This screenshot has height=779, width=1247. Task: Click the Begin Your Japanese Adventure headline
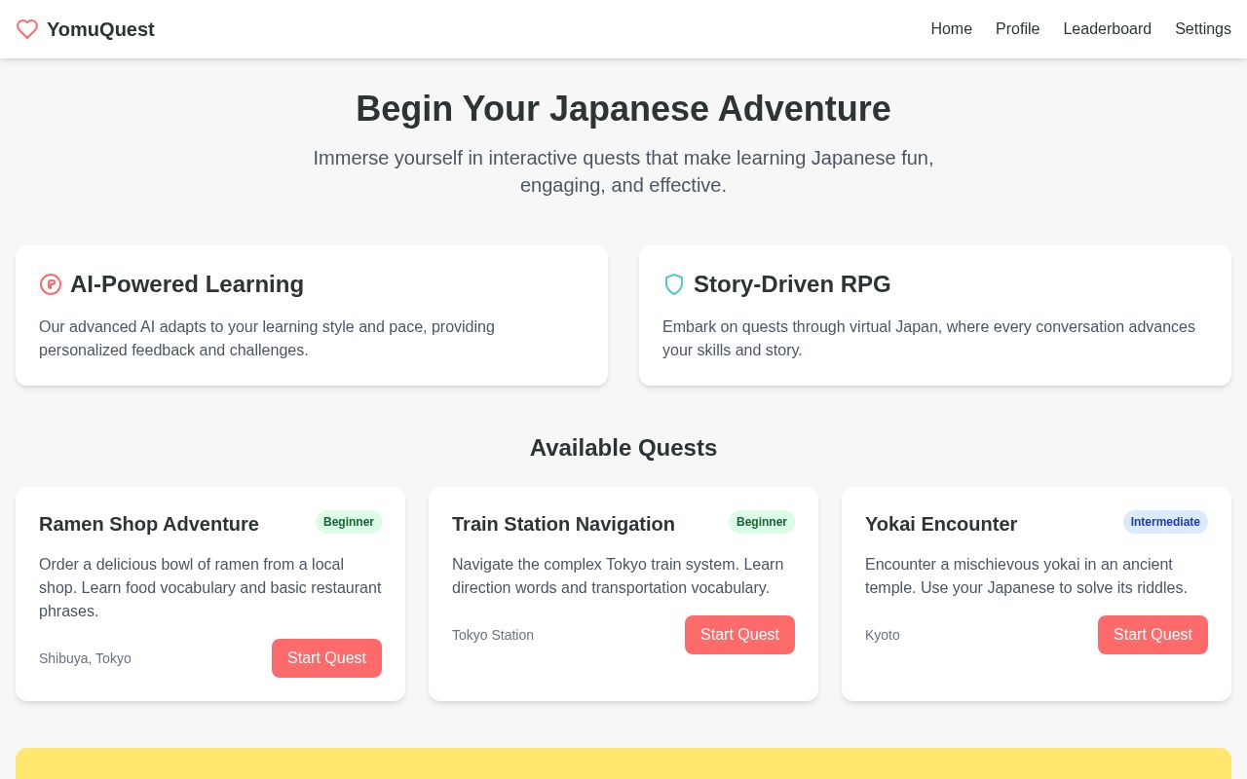pos(623,108)
